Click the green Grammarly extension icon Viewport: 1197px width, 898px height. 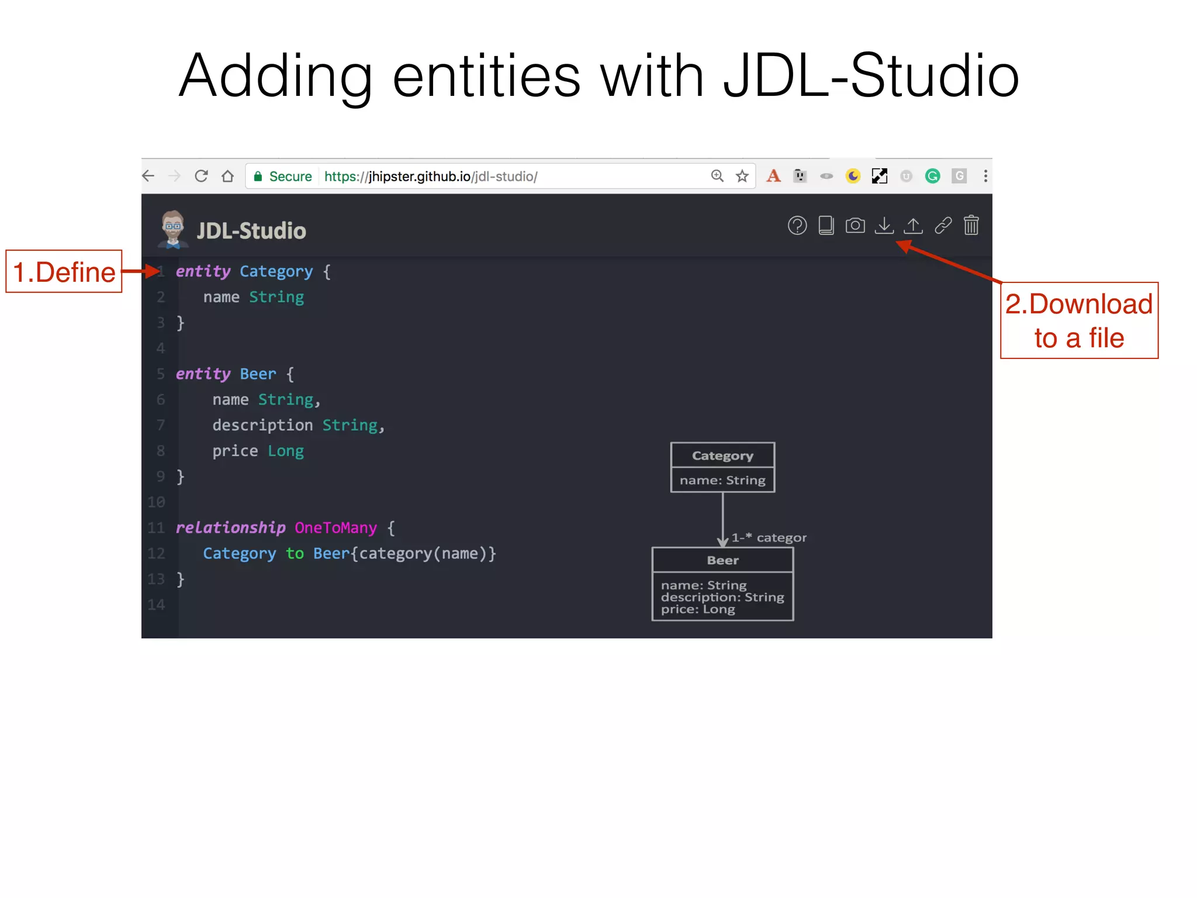click(933, 176)
